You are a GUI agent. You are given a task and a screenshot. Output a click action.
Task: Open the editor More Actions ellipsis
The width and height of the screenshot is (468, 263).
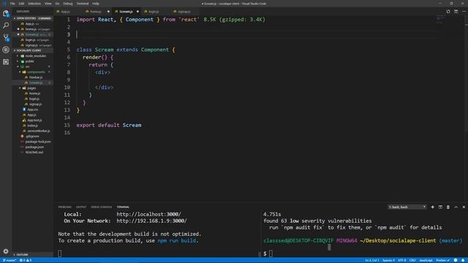pos(464,12)
